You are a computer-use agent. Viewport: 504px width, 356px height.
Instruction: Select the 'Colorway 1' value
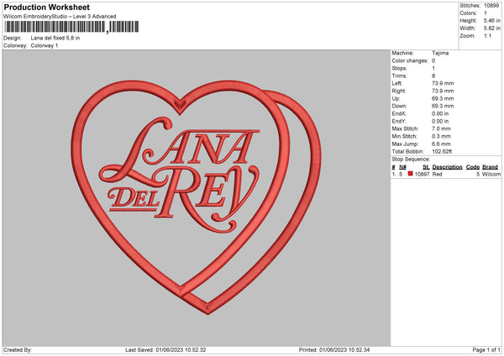pos(45,45)
